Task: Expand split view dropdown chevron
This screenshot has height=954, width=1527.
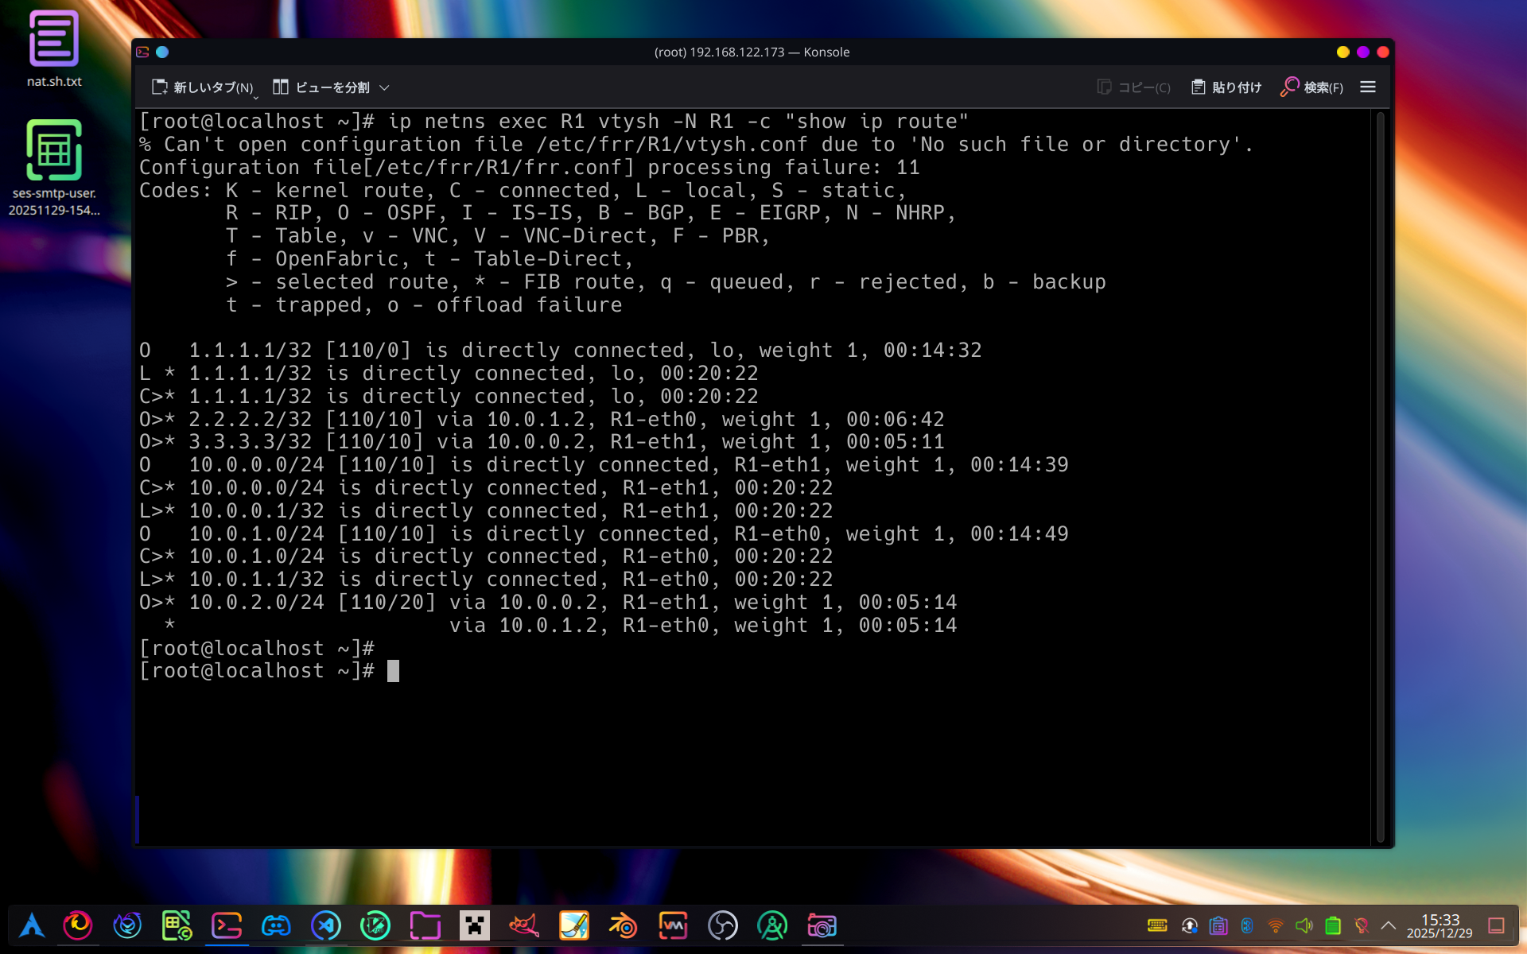Action: coord(385,87)
